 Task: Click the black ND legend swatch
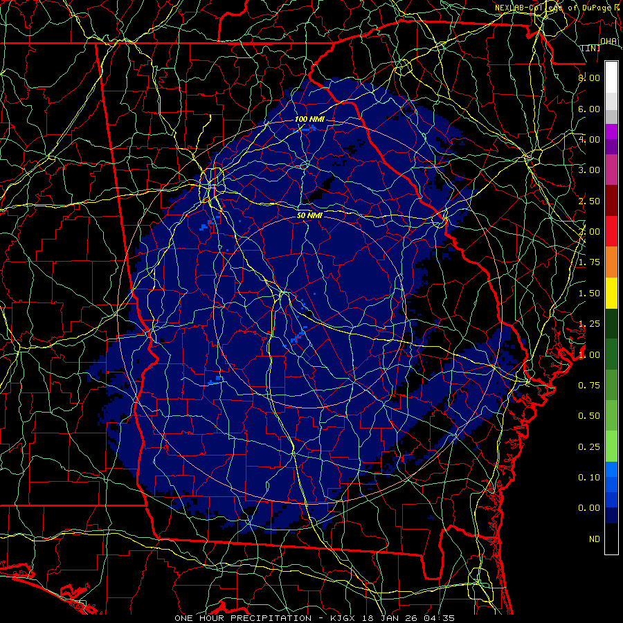611,539
